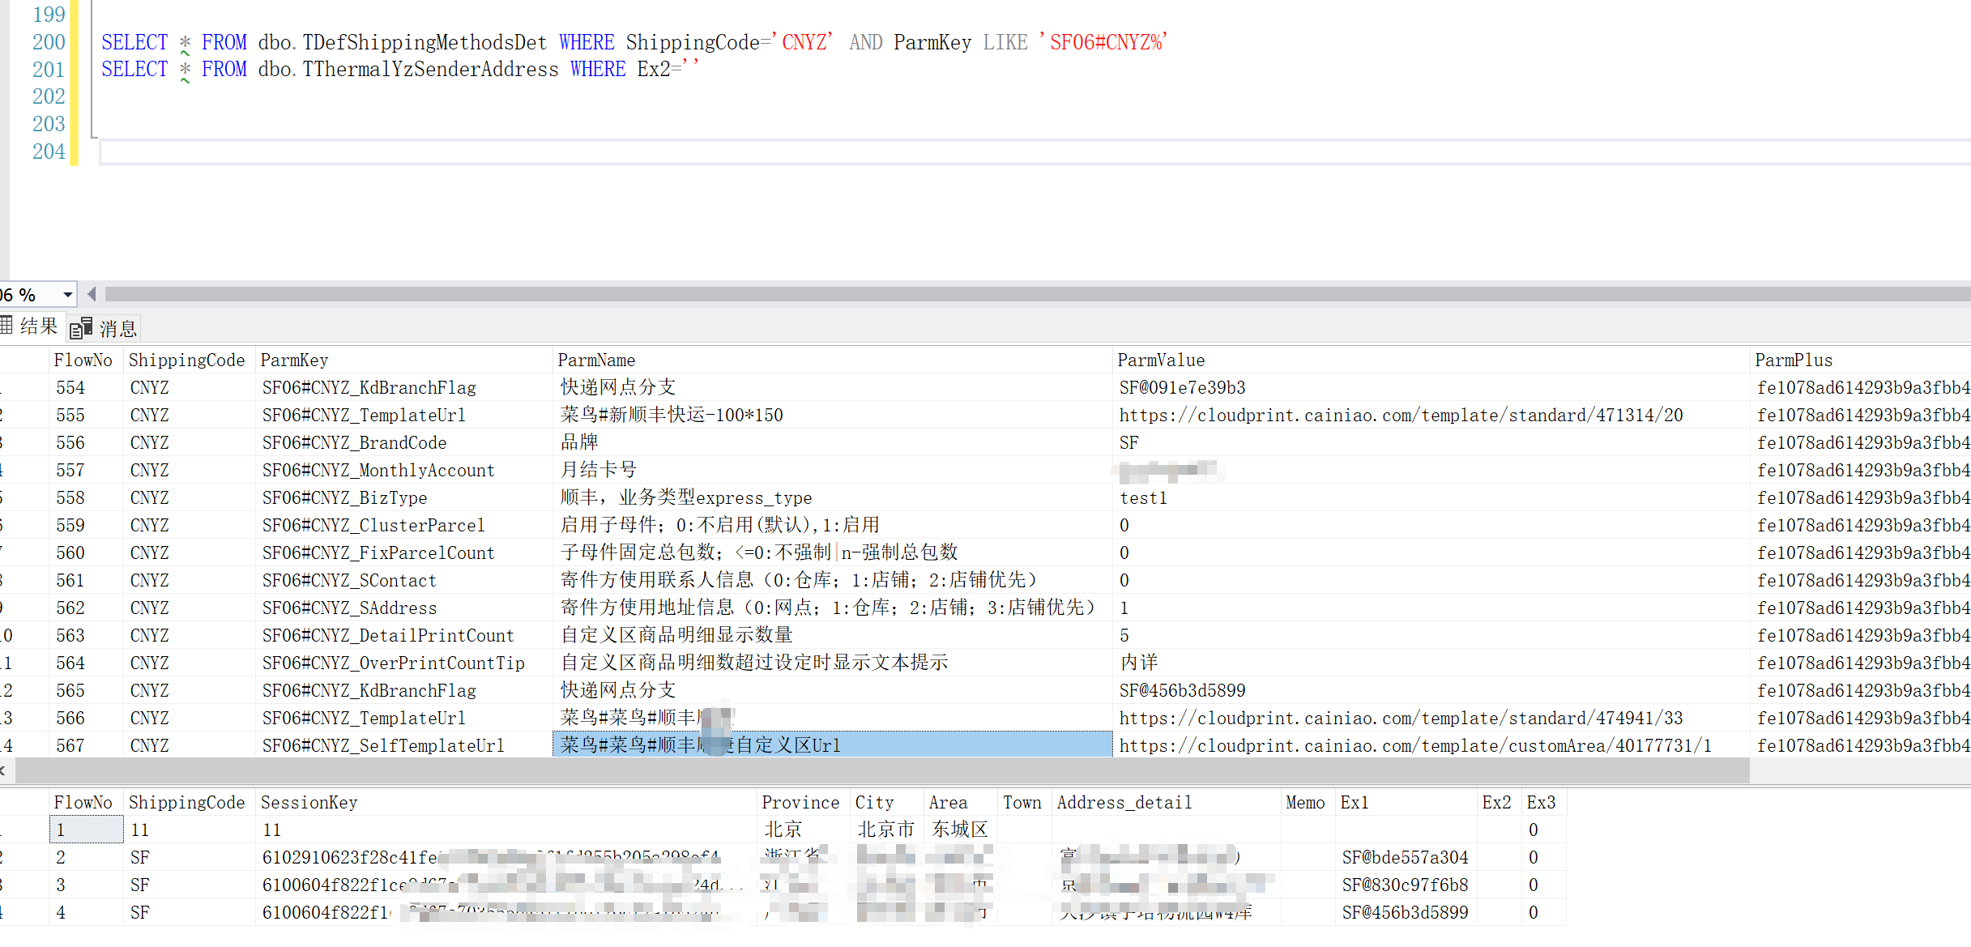Switch to the 结果 results tab
The width and height of the screenshot is (1971, 947).
point(38,326)
